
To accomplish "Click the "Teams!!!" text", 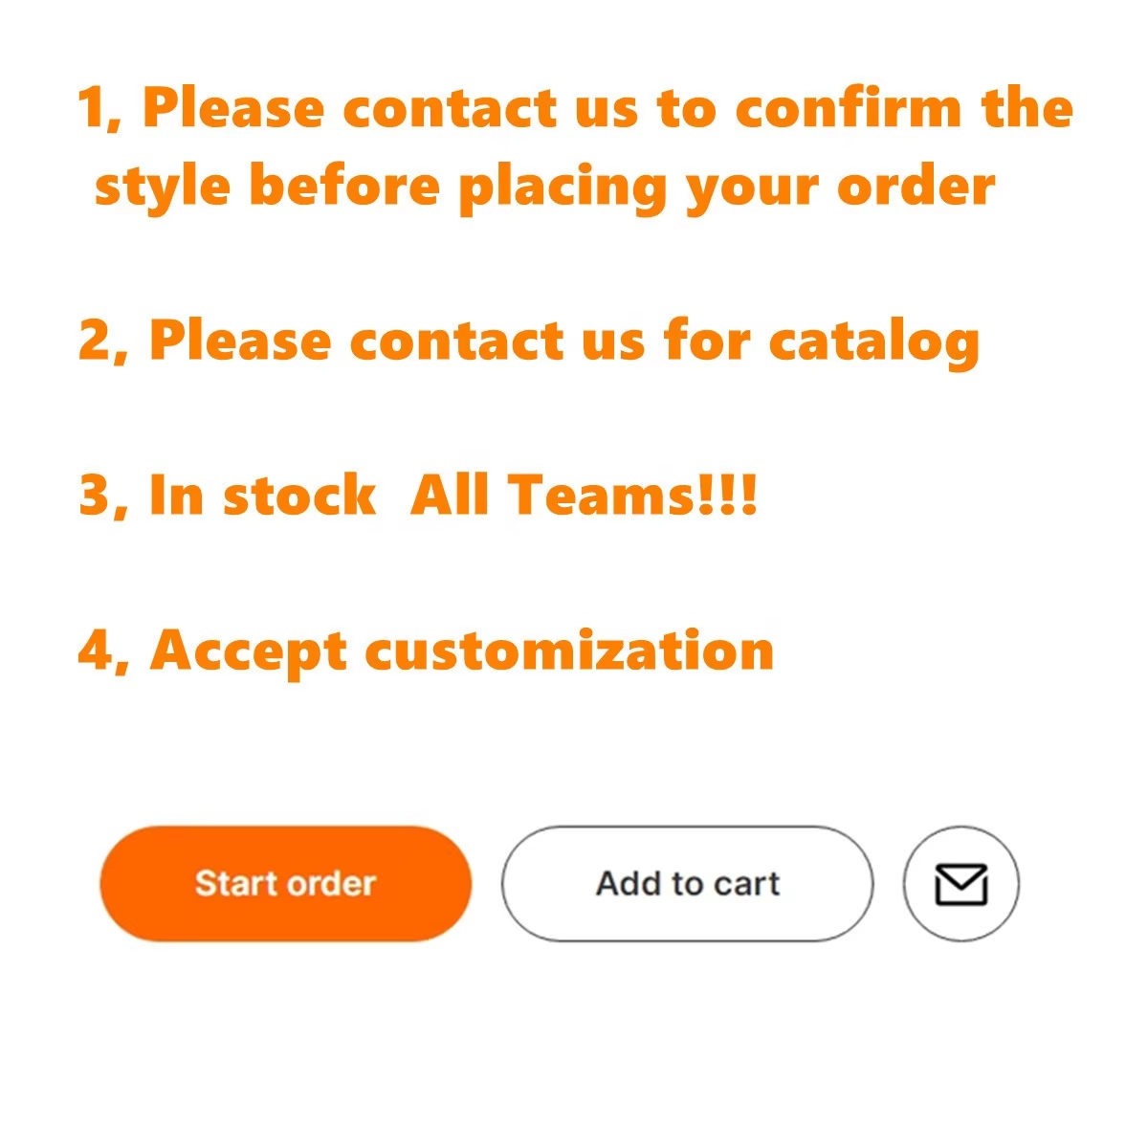I will [632, 496].
